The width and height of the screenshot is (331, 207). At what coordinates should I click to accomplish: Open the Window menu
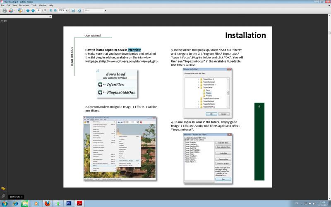pyautogui.click(x=43, y=5)
